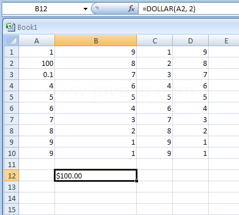This screenshot has height=215, width=239.
Task: Select row 2 header
Action: (12, 63)
